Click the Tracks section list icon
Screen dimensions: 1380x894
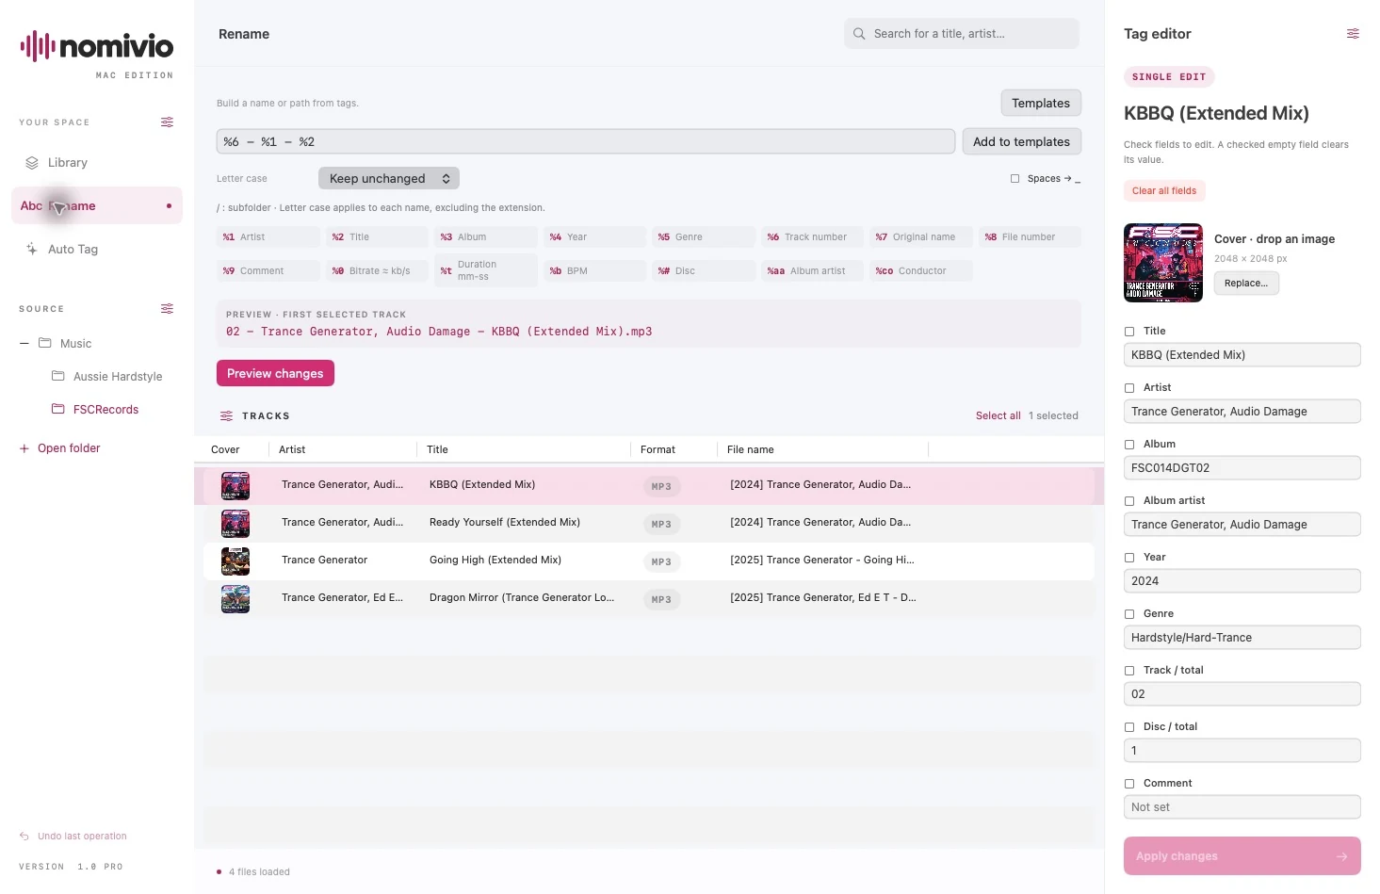[226, 416]
